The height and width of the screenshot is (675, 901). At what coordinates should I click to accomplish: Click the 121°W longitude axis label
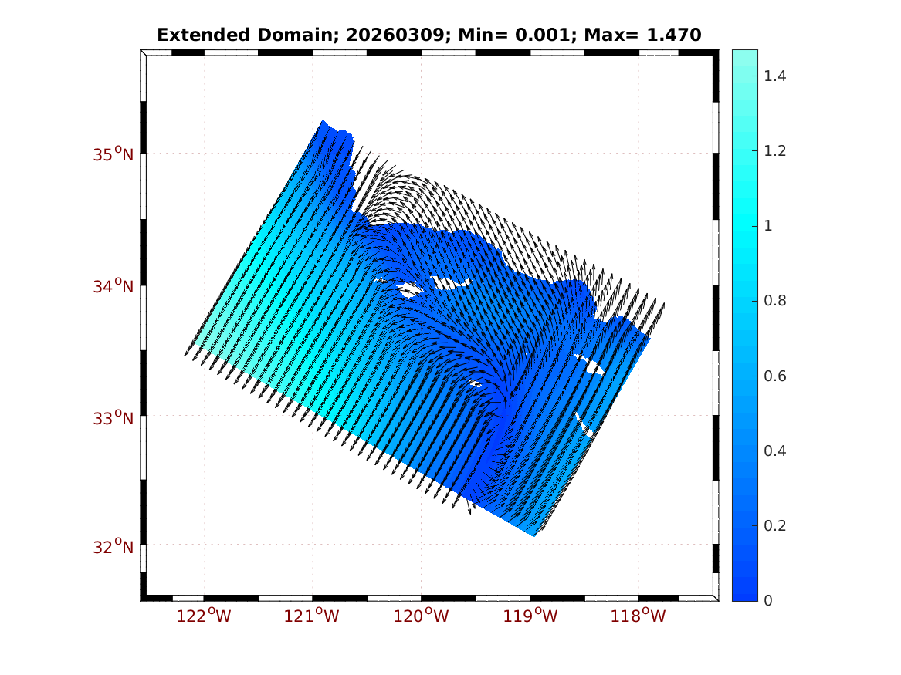coord(313,616)
